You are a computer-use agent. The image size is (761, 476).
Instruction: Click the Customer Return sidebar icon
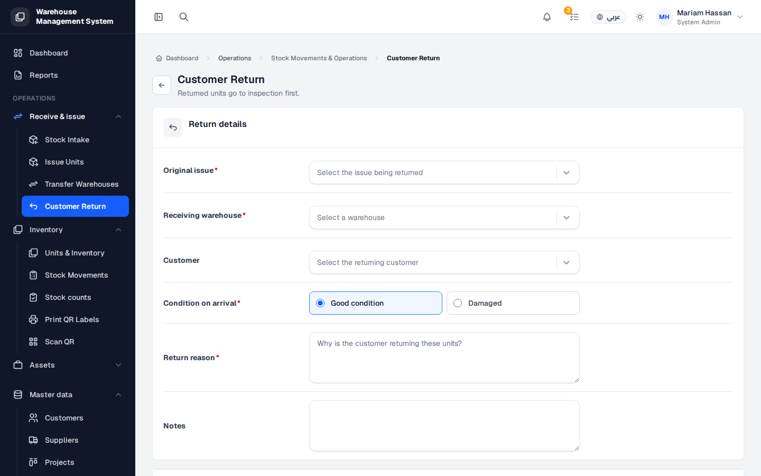pos(33,206)
